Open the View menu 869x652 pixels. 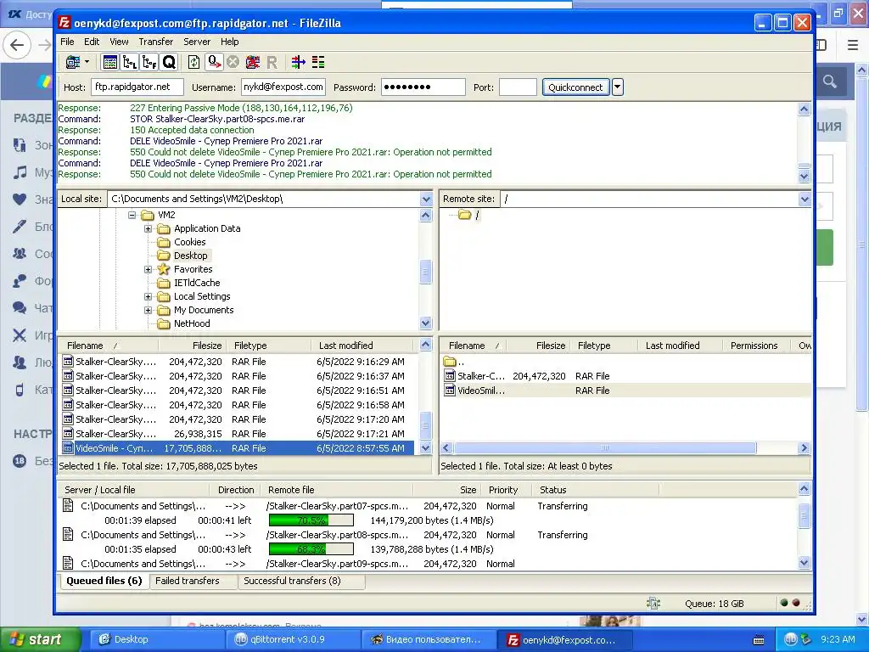pos(119,42)
